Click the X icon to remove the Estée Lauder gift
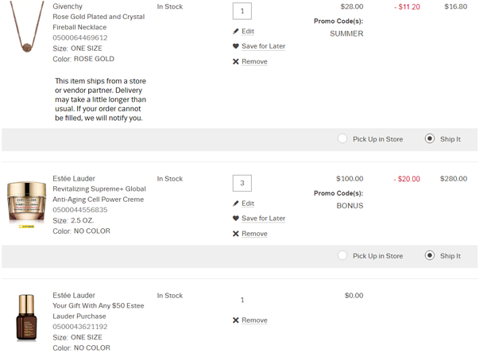491x353 pixels. 236,320
